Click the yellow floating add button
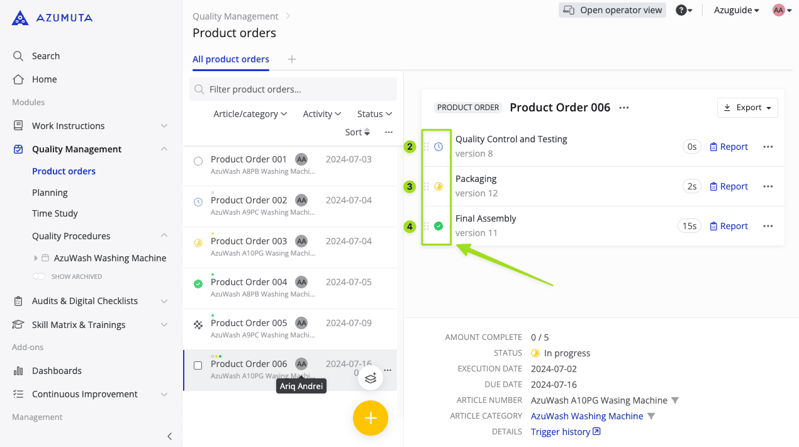Viewport: 799px width, 447px height. coord(370,417)
